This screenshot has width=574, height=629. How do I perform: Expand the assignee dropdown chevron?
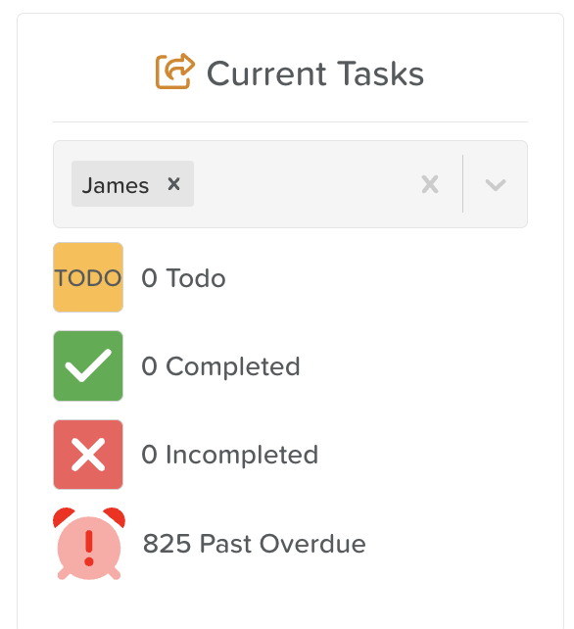[496, 184]
